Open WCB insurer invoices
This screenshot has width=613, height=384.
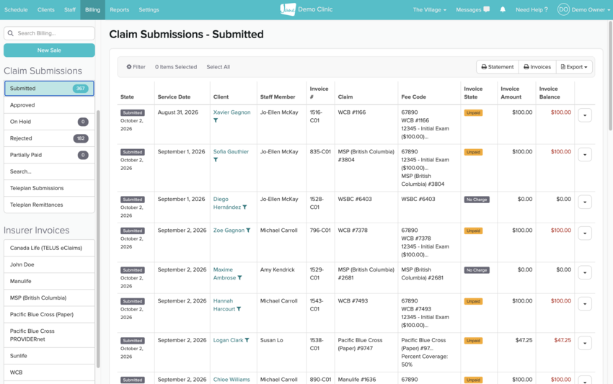(x=49, y=372)
